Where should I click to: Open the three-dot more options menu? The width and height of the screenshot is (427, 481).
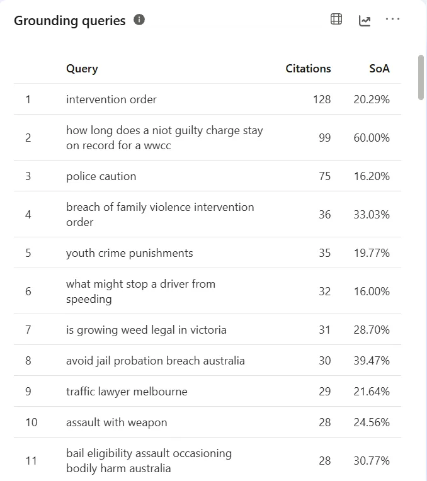pyautogui.click(x=392, y=19)
